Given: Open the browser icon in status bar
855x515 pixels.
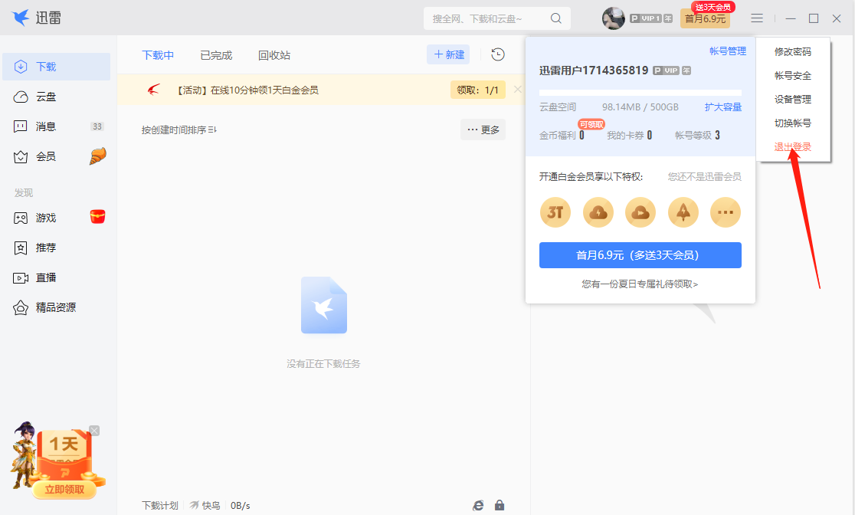Looking at the screenshot, I should tap(478, 504).
